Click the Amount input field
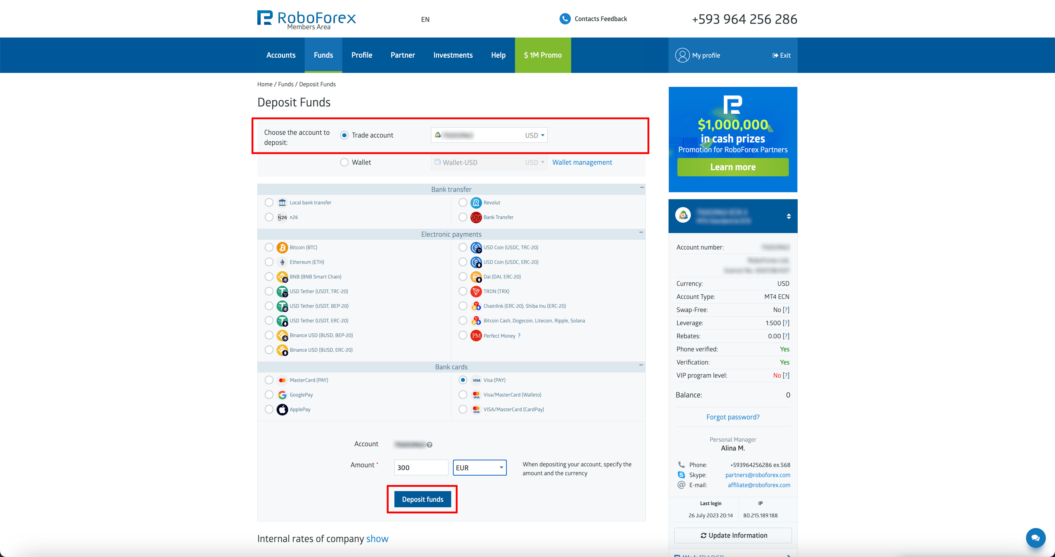This screenshot has width=1055, height=557. click(421, 468)
